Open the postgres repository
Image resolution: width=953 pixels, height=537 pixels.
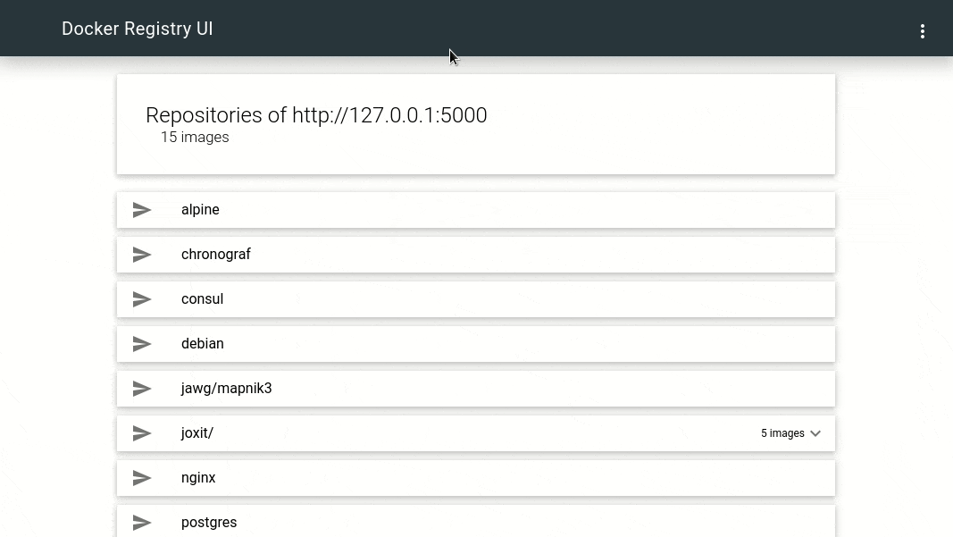click(x=476, y=521)
